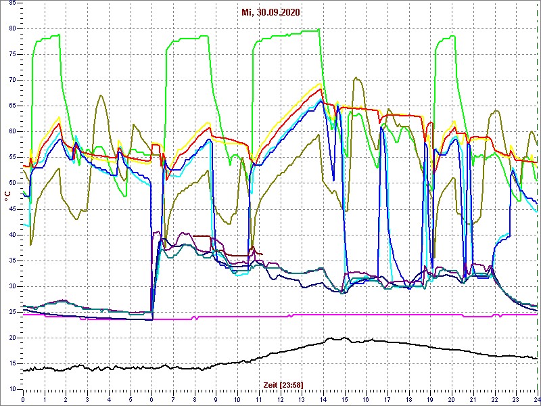Click hour 6 on the time axis
Image resolution: width=541 pixels, height=406 pixels.
click(151, 399)
